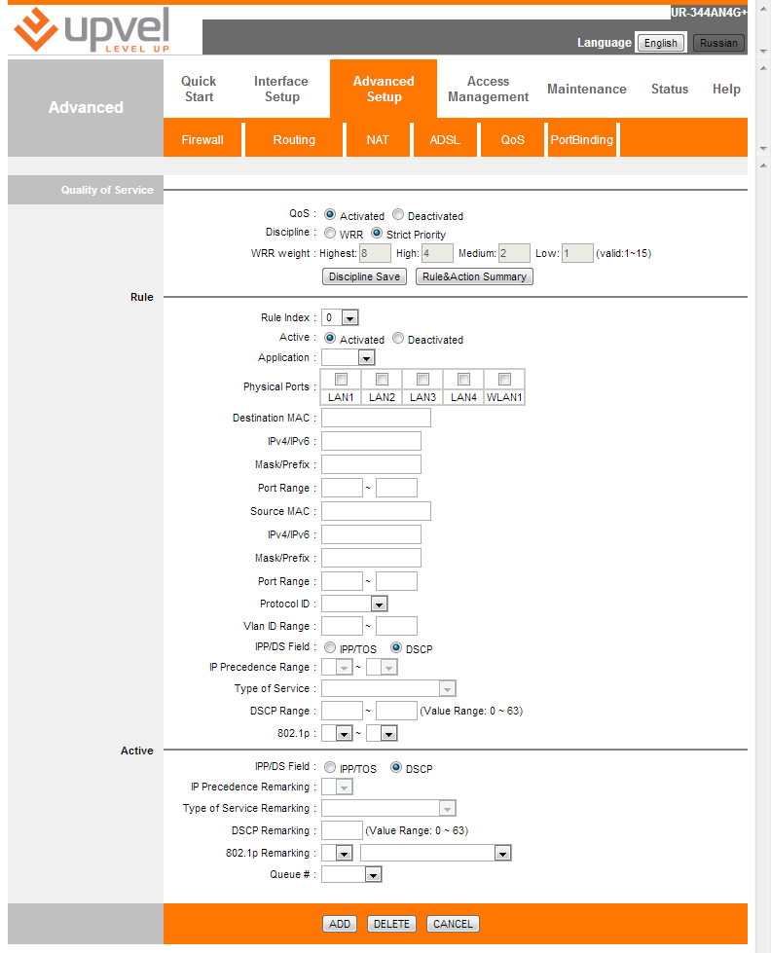Click the ADD button
771x953 pixels.
(340, 924)
